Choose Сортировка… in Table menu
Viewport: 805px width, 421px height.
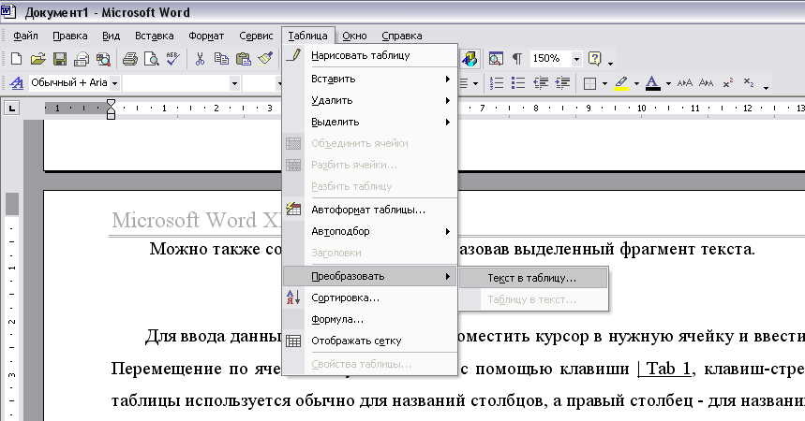pos(369,298)
